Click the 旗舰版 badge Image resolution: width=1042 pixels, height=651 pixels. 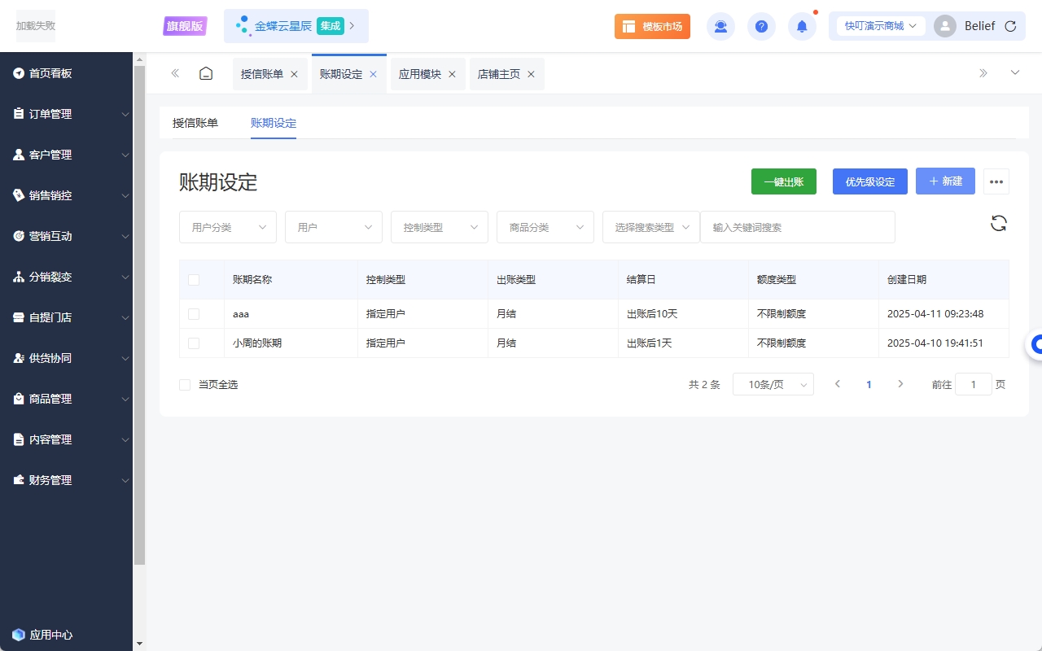186,26
